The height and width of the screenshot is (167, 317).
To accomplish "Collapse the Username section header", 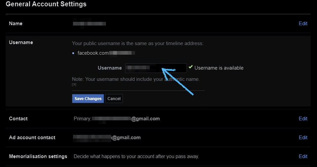I will 21,42.
